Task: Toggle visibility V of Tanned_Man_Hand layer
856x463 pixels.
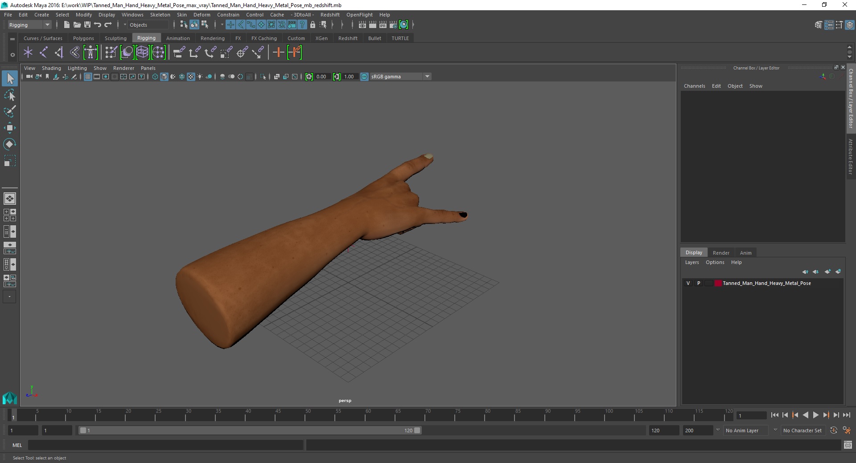Action: (x=688, y=283)
